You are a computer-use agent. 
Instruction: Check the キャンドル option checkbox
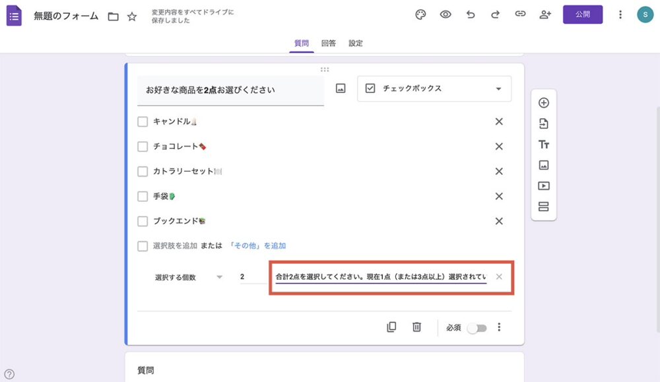(x=143, y=121)
